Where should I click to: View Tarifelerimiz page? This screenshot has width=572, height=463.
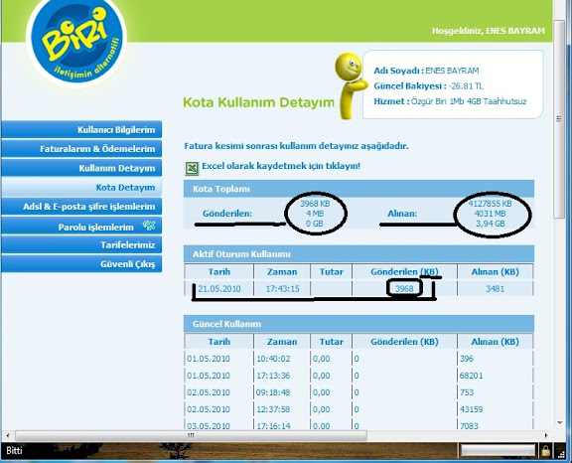(81, 244)
